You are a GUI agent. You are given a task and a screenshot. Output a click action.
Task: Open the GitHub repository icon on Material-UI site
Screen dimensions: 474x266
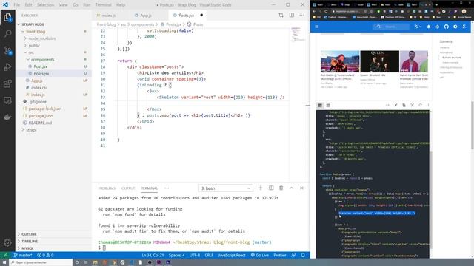pos(446,27)
